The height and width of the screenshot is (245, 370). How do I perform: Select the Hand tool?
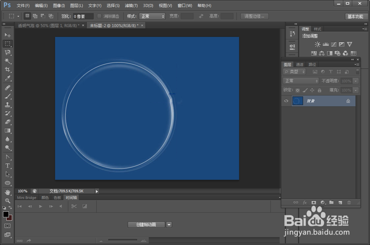pos(7,192)
